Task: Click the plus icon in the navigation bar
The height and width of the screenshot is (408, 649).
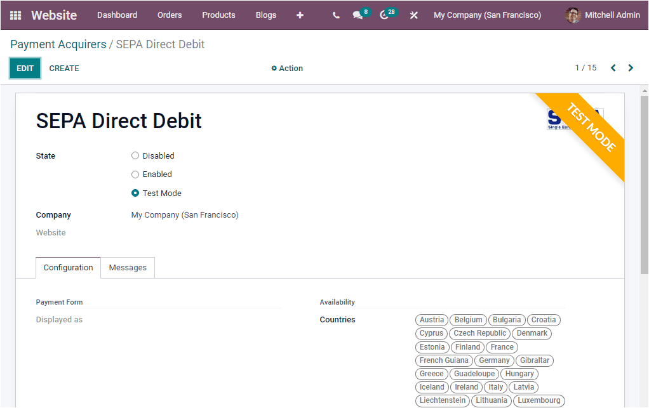Action: 299,15
